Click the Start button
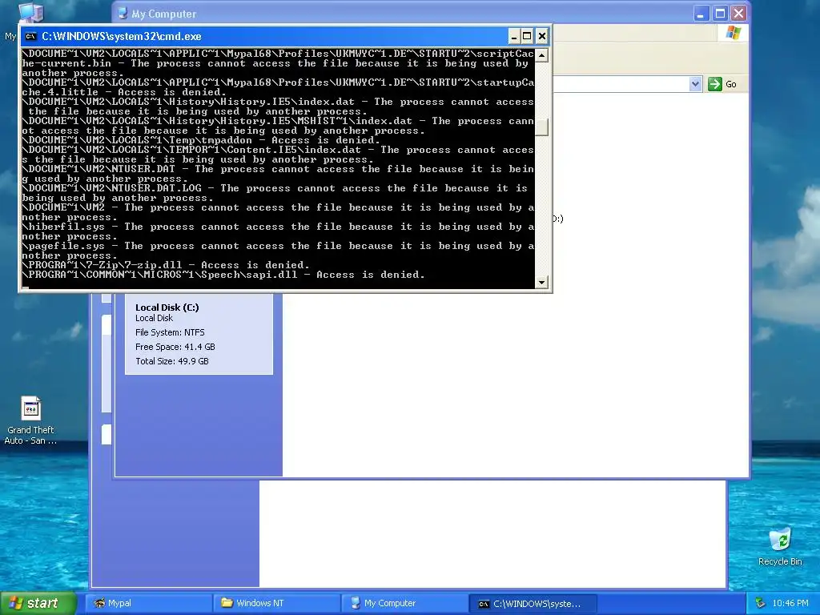 [38, 603]
